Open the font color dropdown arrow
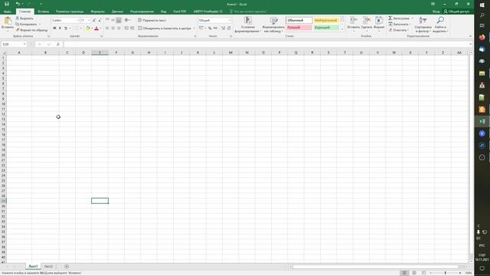 point(100,28)
